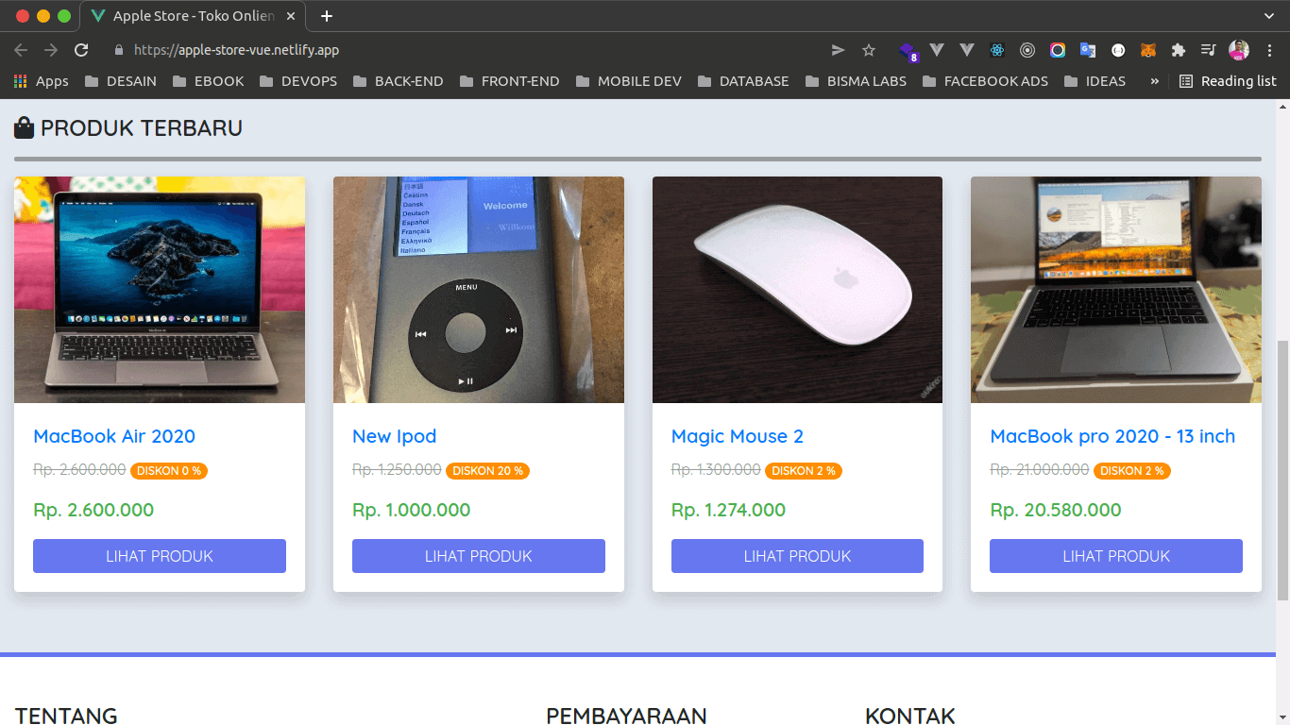Image resolution: width=1290 pixels, height=725 pixels.
Task: Click LIHAT PRODUK for New Ipod
Action: (479, 556)
